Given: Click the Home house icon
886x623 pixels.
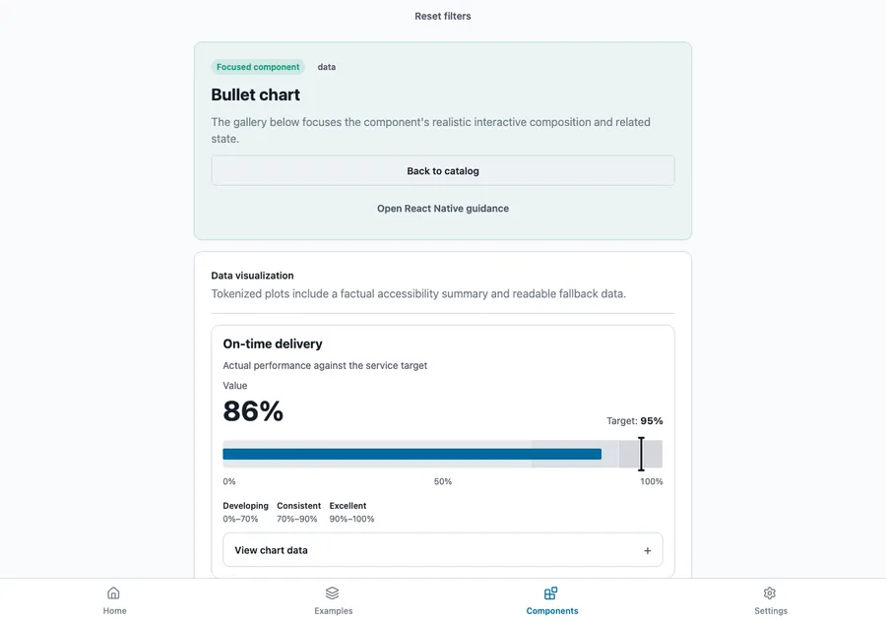Looking at the screenshot, I should point(113,593).
